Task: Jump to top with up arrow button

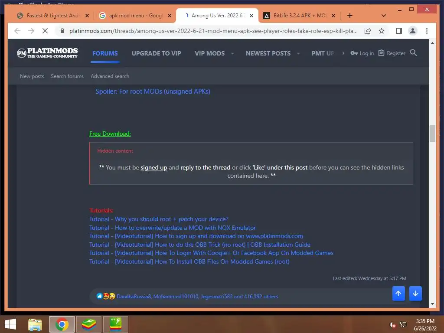Action: pos(398,294)
